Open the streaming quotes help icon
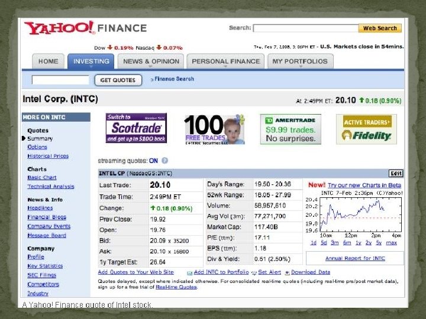The image size is (426, 319). [x=164, y=161]
